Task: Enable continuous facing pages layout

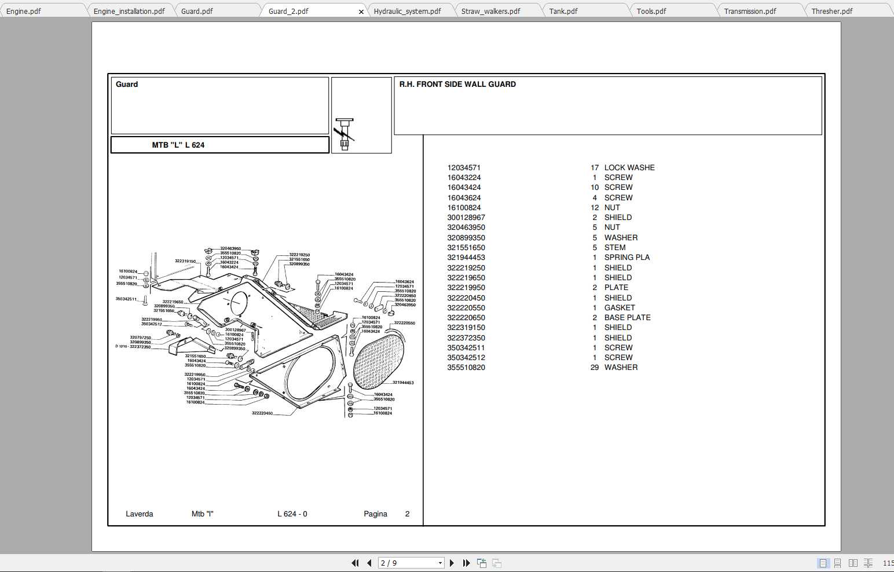Action: pyautogui.click(x=868, y=563)
